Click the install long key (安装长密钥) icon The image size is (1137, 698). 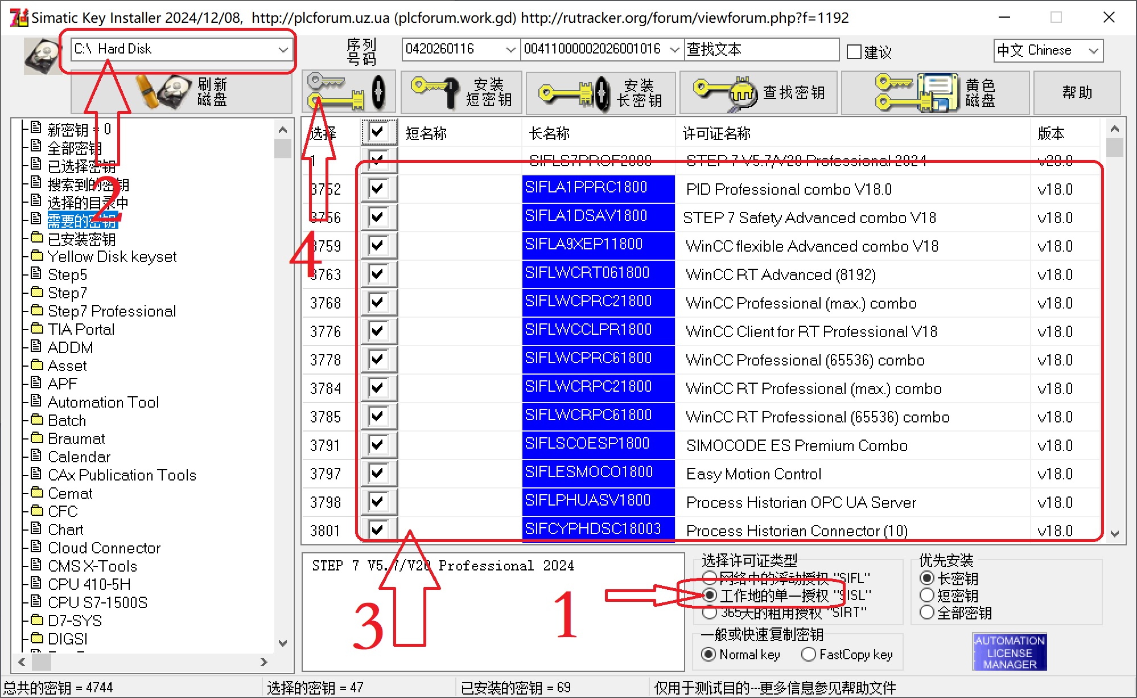[x=574, y=92]
